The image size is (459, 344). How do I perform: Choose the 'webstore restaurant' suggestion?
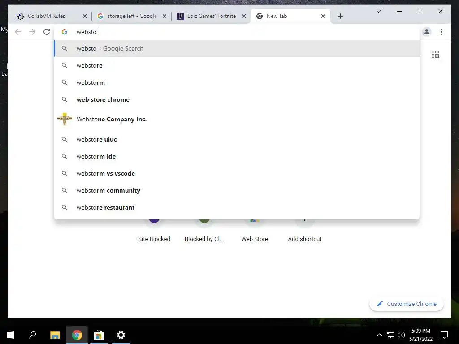point(237,207)
